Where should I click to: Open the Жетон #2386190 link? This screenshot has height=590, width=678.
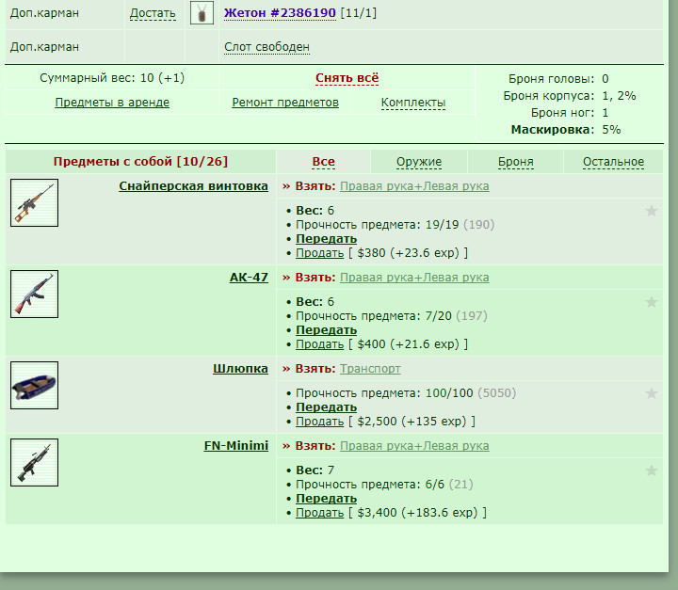pyautogui.click(x=280, y=13)
